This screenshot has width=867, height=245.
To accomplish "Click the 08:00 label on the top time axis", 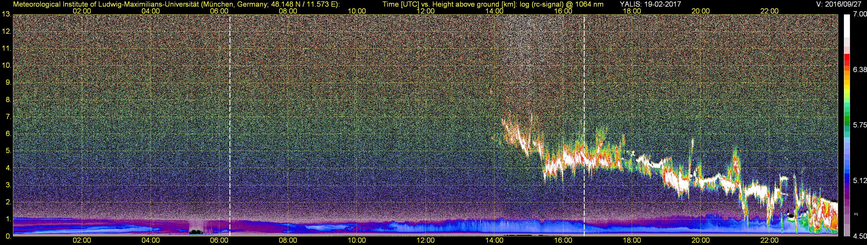I will coord(288,11).
